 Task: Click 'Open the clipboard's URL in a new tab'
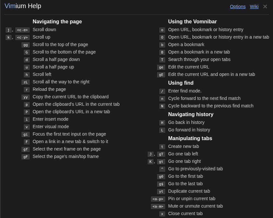(x=71, y=112)
